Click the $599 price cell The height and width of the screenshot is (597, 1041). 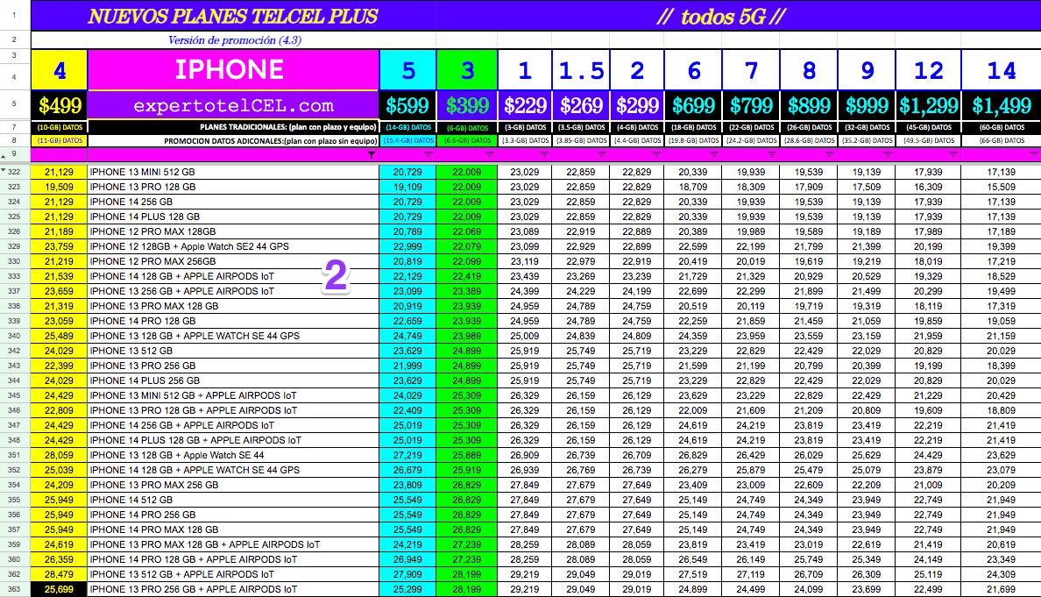[407, 105]
